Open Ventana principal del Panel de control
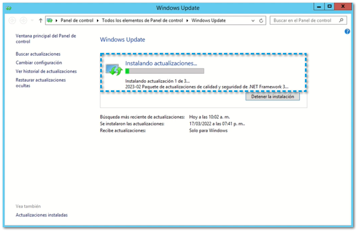Screen dimensions: 358x232 pos(46,38)
